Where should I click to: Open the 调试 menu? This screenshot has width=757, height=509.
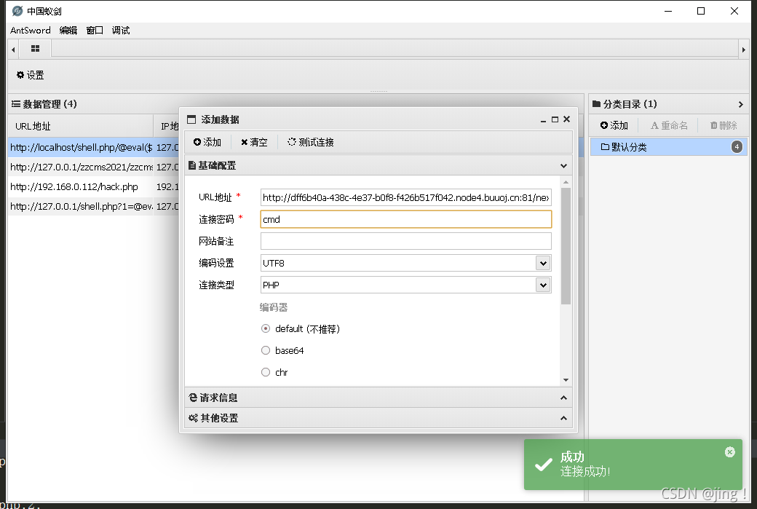click(x=121, y=31)
